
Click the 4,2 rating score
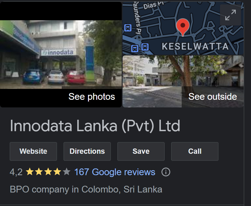coord(16,172)
